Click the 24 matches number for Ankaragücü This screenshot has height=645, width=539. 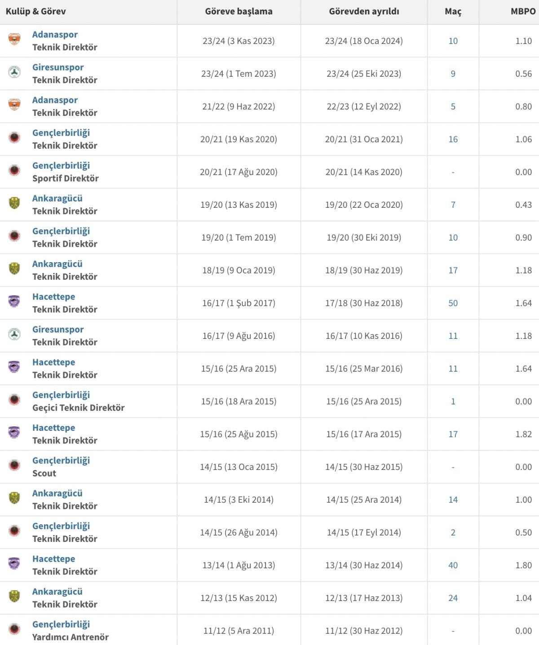click(453, 598)
